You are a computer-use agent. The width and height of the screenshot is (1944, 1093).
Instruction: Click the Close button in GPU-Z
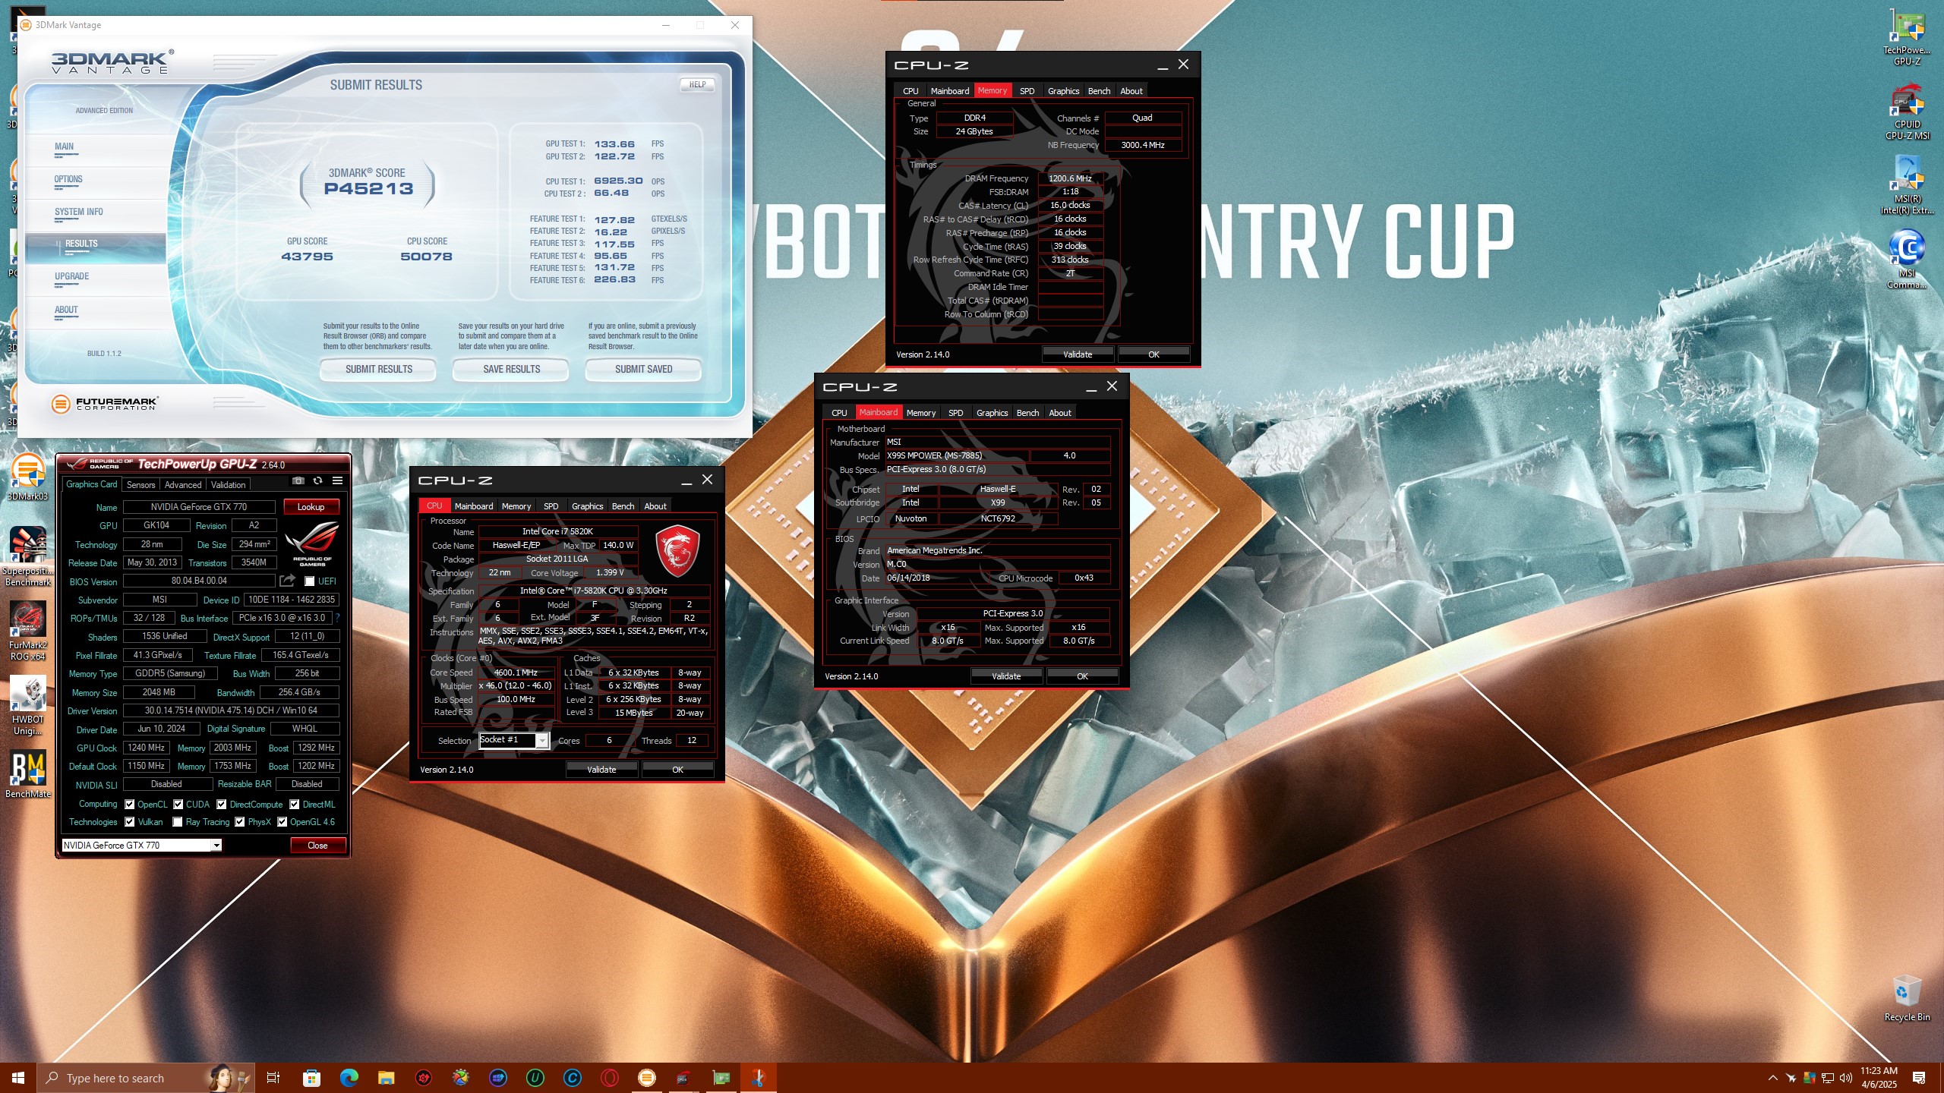[x=317, y=846]
